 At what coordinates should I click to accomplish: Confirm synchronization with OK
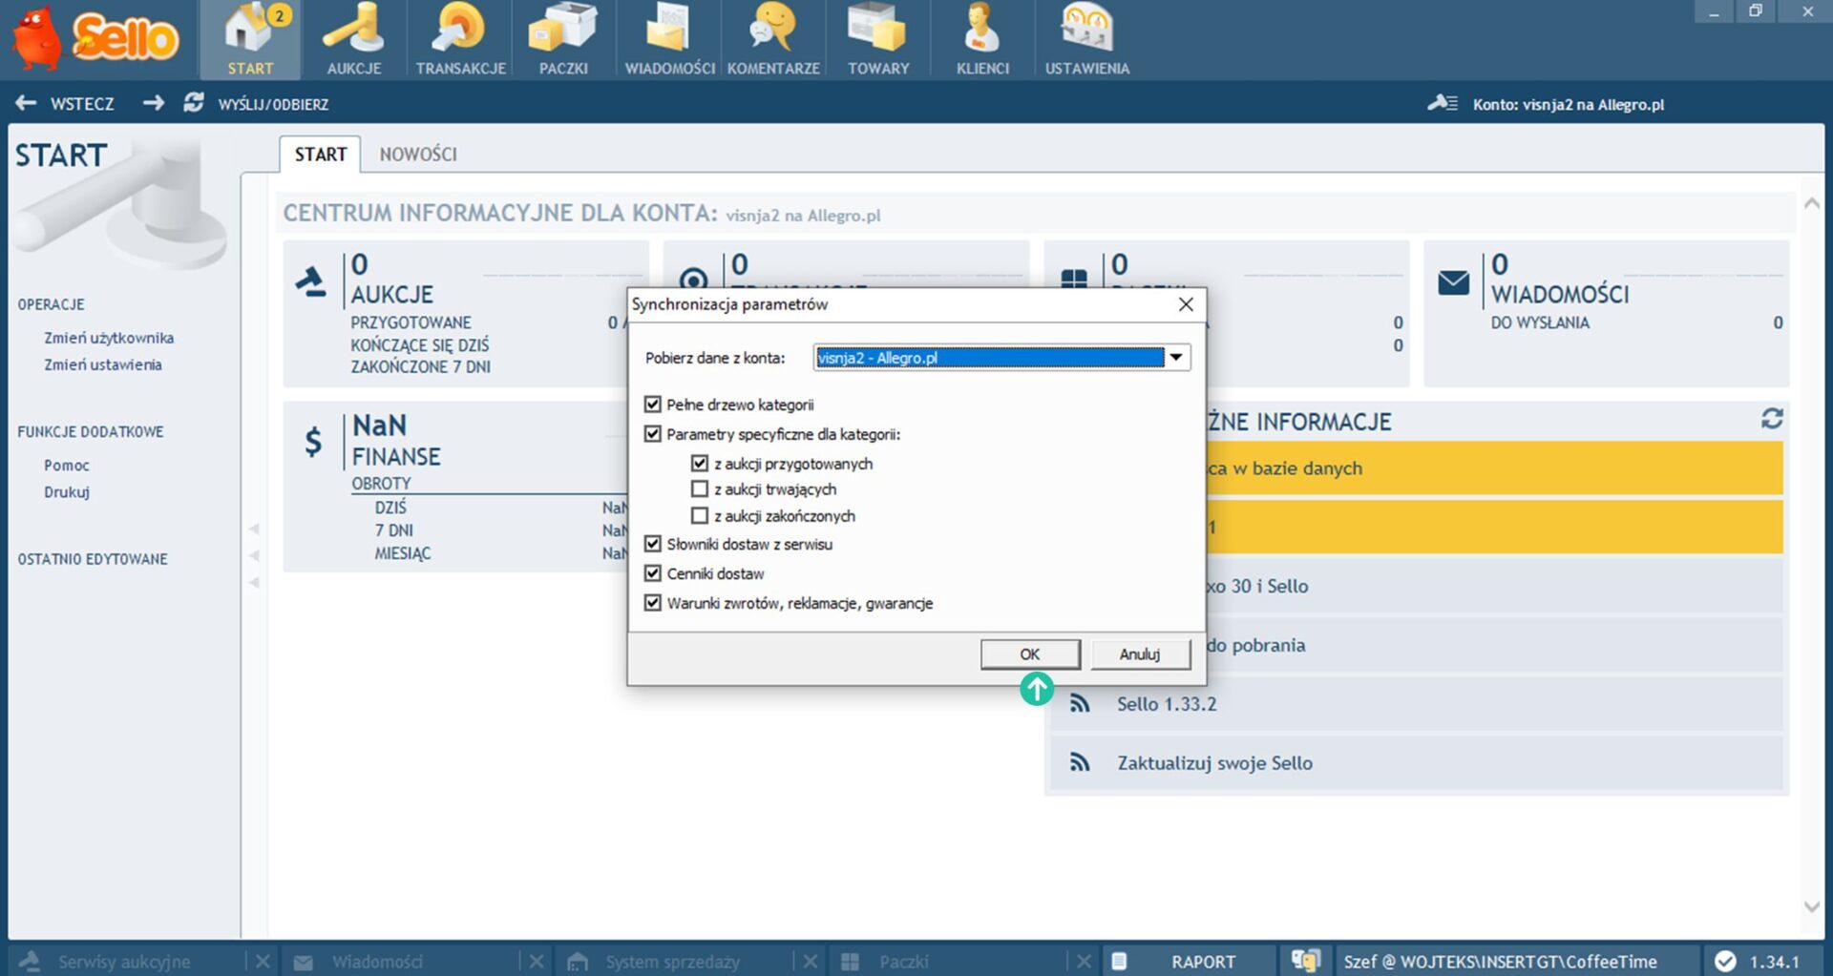[x=1030, y=654]
